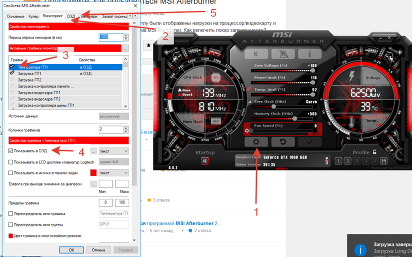Click the reset settings circular arrow button
The height and width of the screenshot is (257, 412).
[283, 142]
